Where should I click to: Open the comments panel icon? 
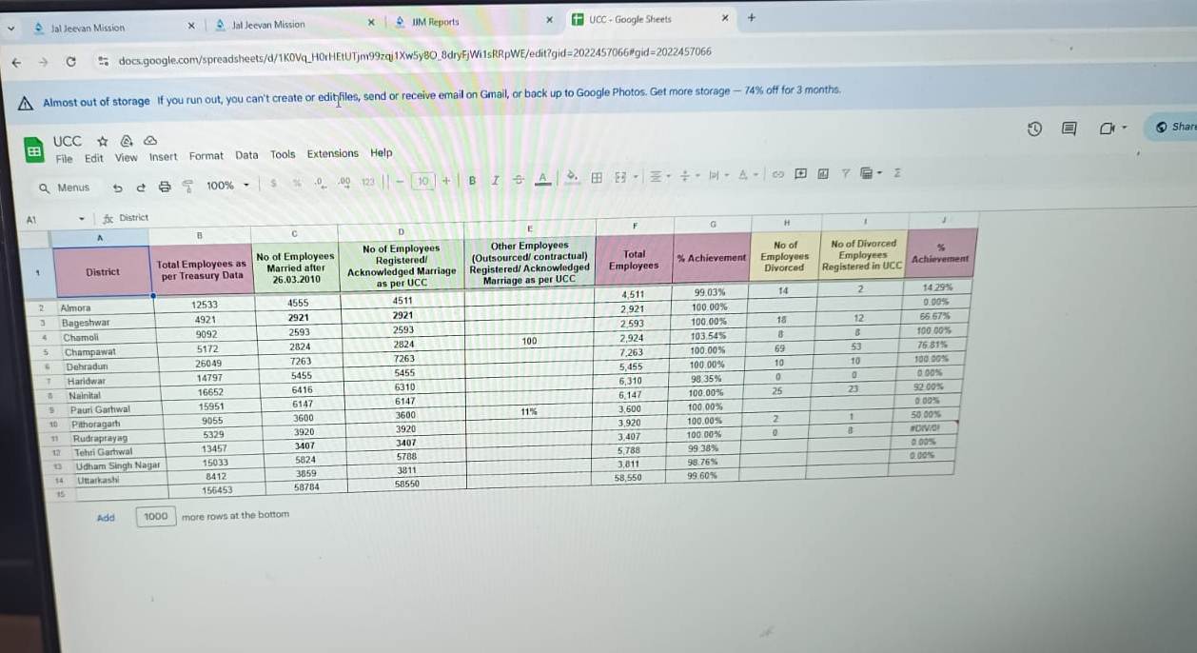click(x=1069, y=129)
